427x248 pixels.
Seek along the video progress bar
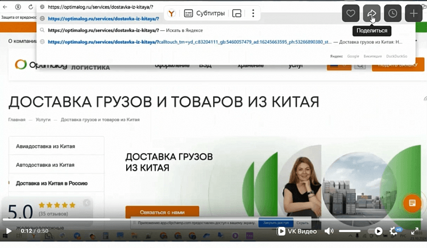[213, 219]
